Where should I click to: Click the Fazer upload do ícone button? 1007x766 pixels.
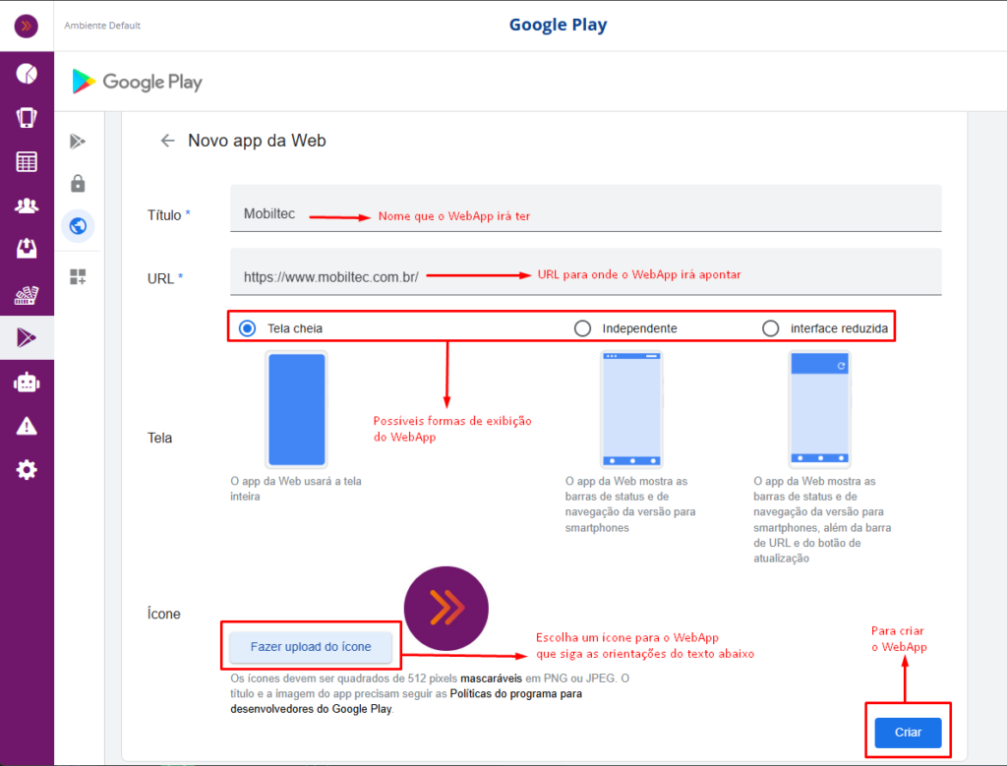[x=311, y=647]
